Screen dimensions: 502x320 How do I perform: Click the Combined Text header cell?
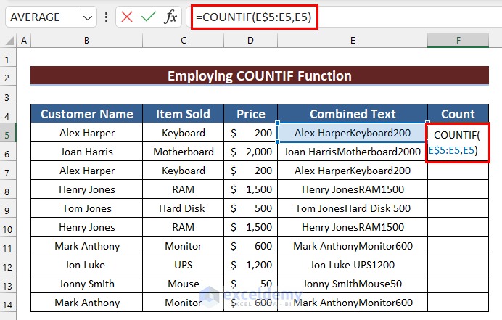(353, 114)
